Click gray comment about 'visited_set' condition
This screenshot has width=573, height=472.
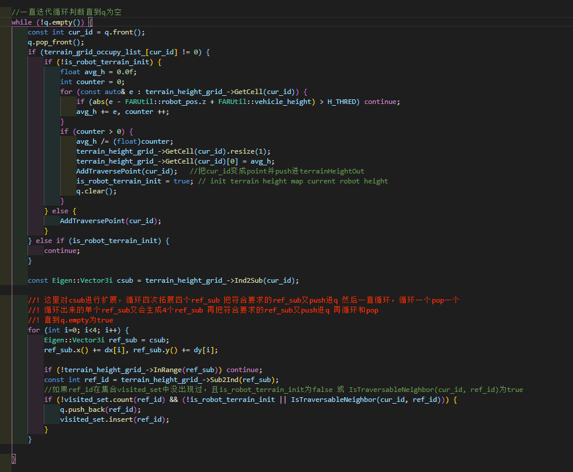coord(284,390)
